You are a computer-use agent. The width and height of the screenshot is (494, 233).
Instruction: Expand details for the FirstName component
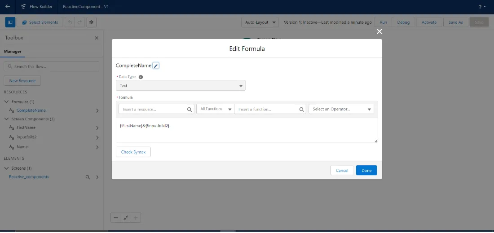[x=97, y=128]
